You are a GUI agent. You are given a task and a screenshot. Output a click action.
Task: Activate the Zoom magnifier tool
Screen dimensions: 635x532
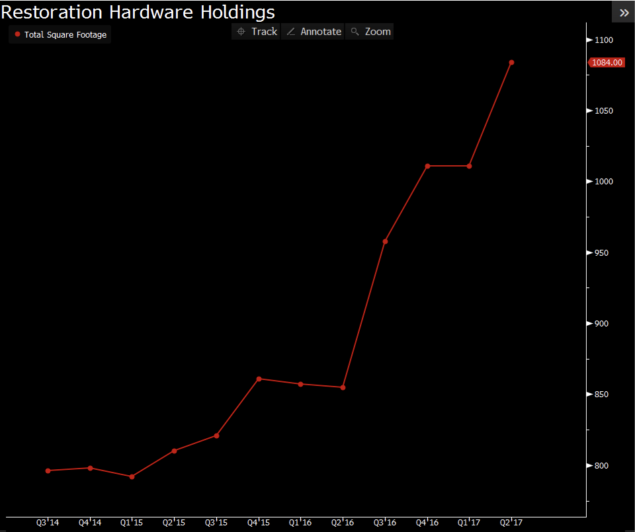coord(369,32)
